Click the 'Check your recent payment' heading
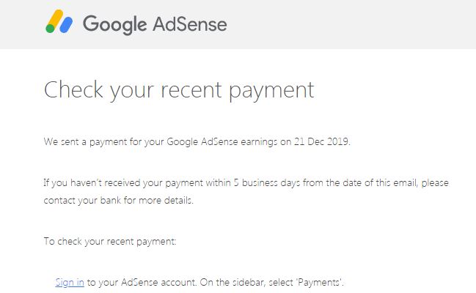Image resolution: width=476 pixels, height=293 pixels. click(x=179, y=89)
